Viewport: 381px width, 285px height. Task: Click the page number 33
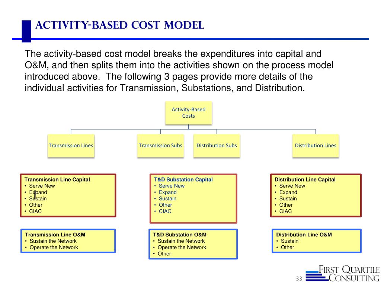(299, 278)
